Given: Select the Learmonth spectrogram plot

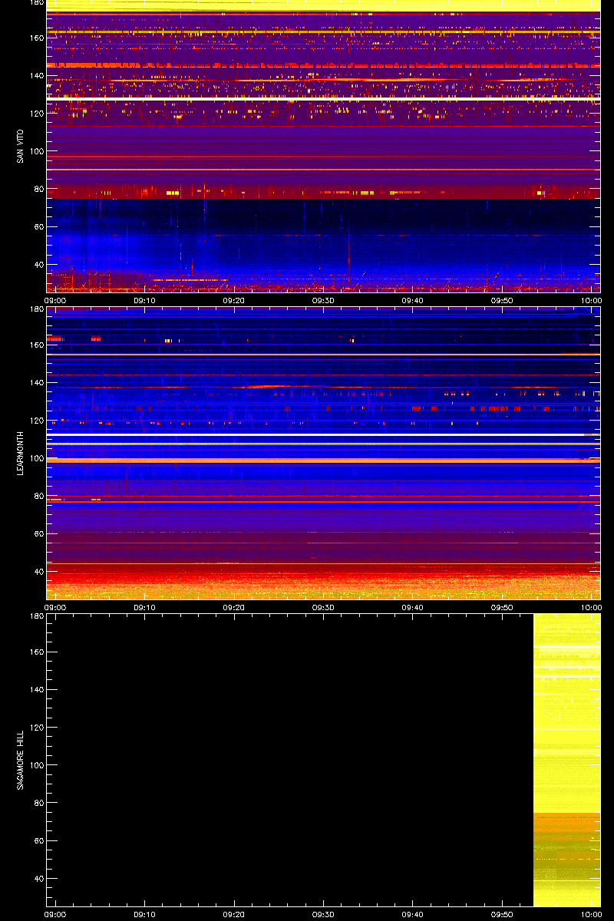Looking at the screenshot, I should (323, 453).
